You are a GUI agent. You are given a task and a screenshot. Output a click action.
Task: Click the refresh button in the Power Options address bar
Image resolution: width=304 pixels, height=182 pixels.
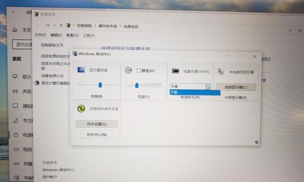coord(299,30)
